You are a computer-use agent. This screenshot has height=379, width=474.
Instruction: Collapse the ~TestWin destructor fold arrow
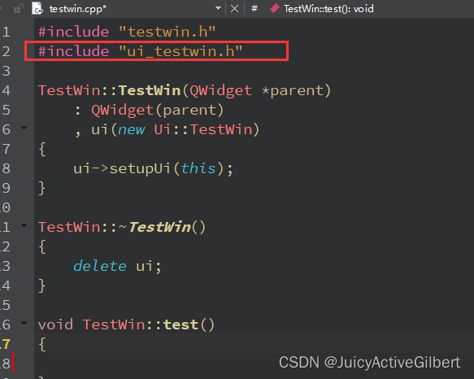[24, 225]
